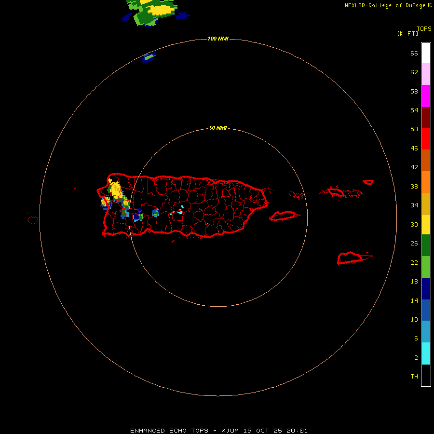This screenshot has height=434, width=434.
Task: Click the black TH threshold swatch
Action: point(426,375)
